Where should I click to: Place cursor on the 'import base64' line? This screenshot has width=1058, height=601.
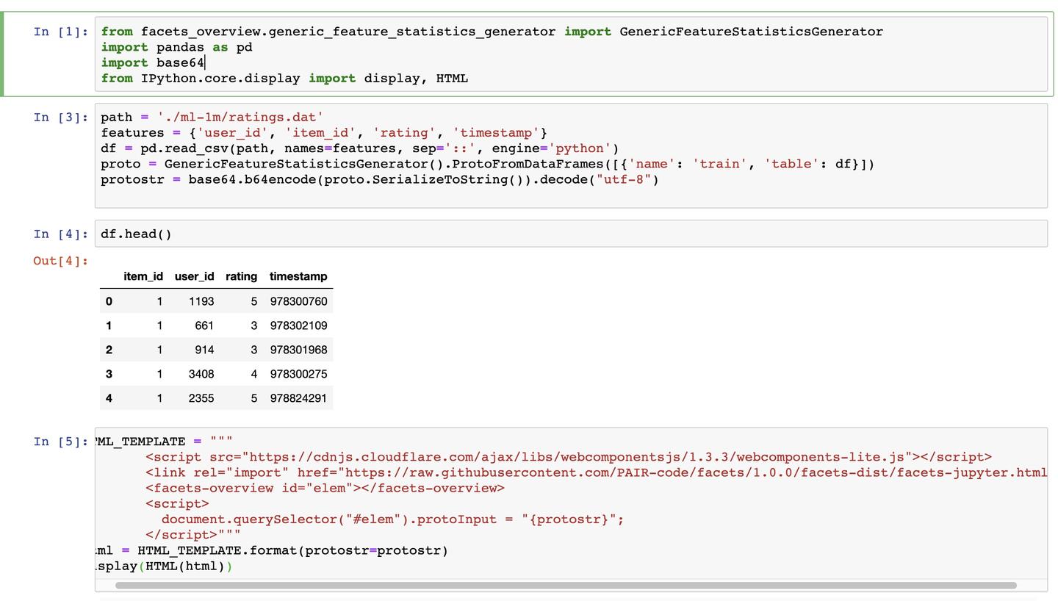click(x=153, y=62)
